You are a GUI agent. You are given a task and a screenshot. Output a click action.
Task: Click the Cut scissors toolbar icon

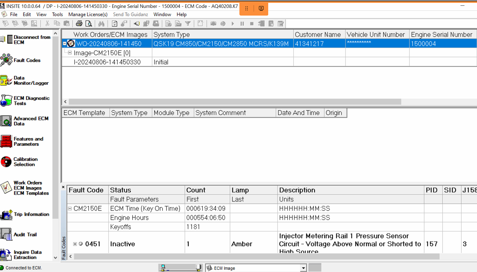(x=47, y=23)
